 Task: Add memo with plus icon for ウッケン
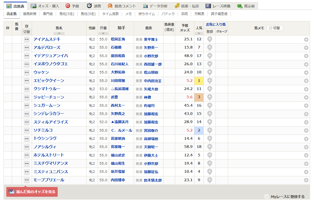pyautogui.click(x=306, y=73)
